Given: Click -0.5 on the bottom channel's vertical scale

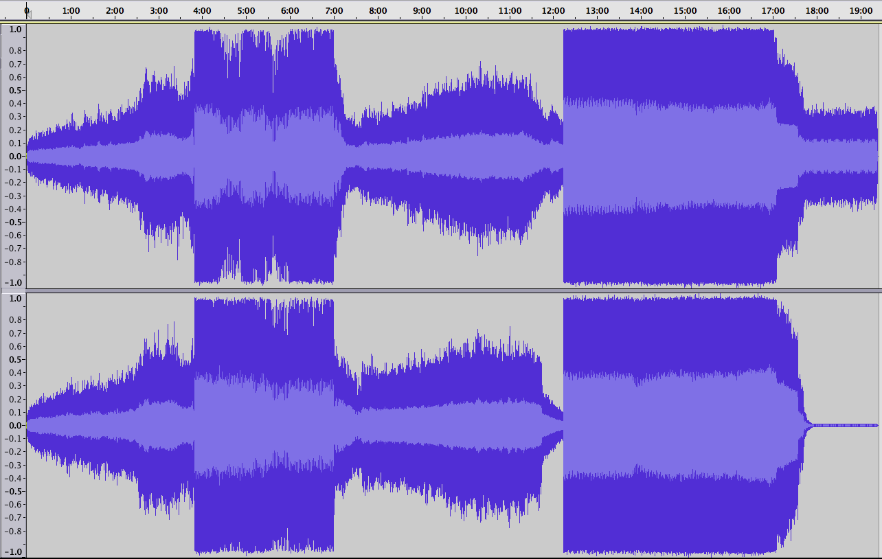Looking at the screenshot, I should tap(14, 491).
